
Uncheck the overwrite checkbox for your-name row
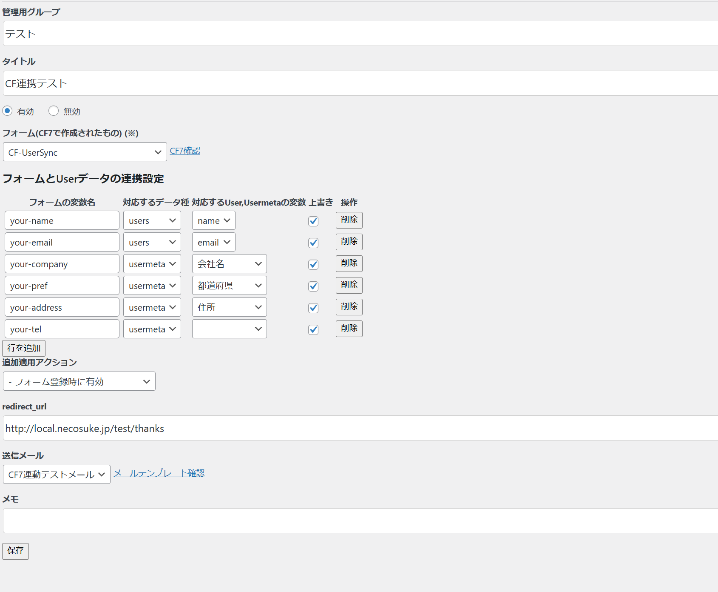(x=313, y=221)
